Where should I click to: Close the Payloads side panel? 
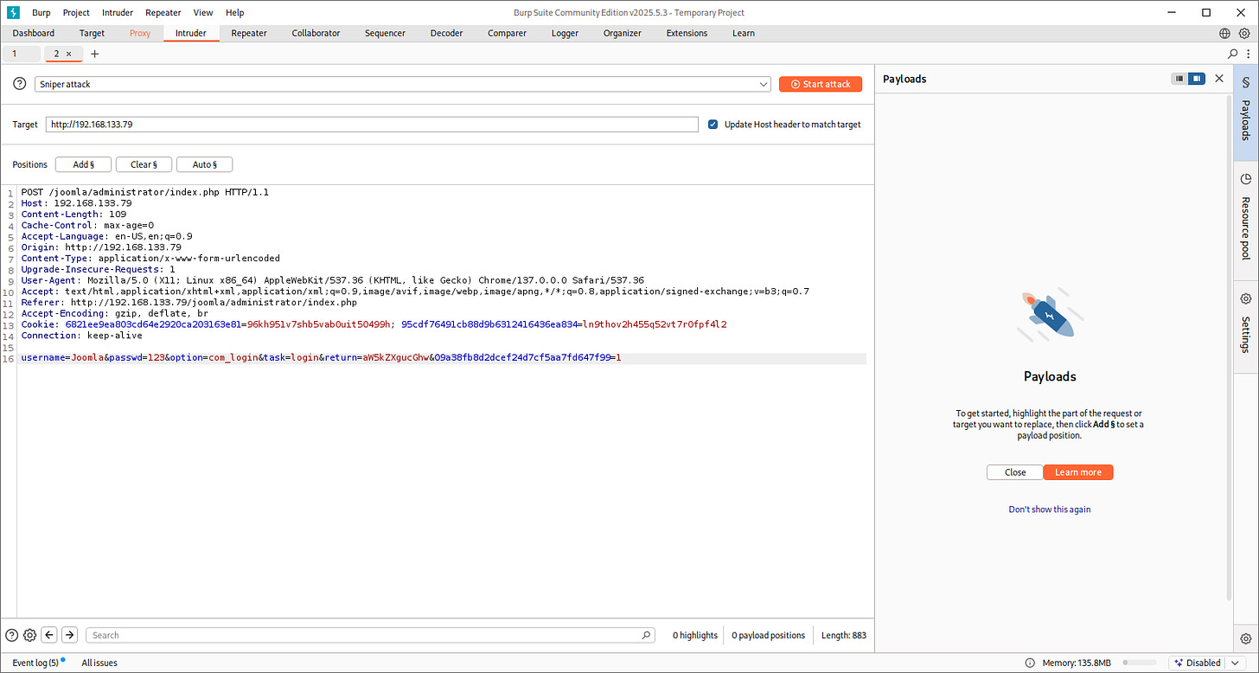(1219, 79)
